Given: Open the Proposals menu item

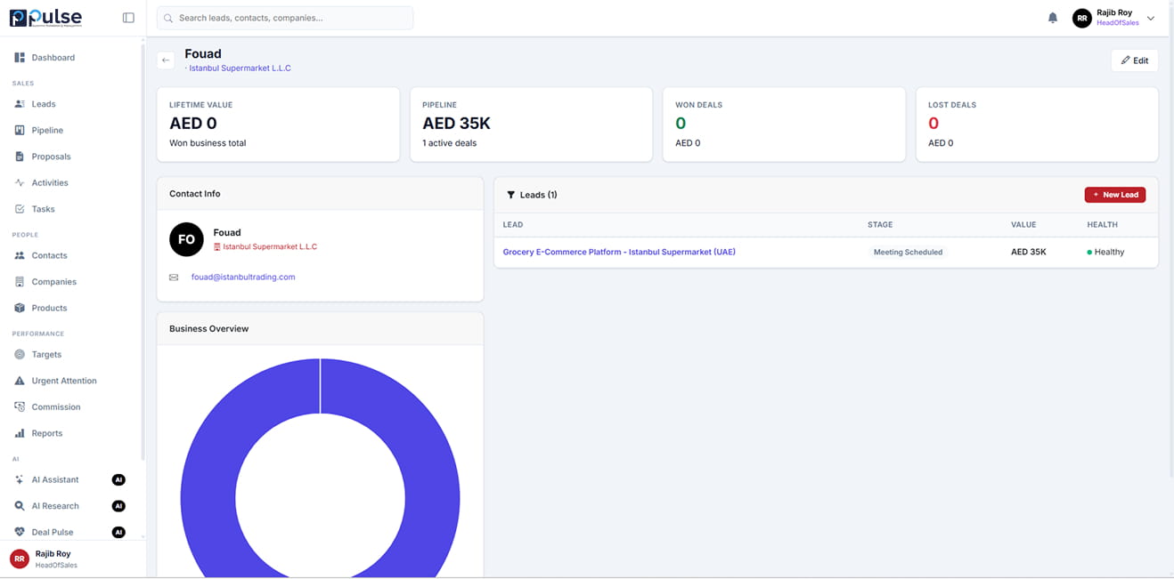Looking at the screenshot, I should (51, 157).
